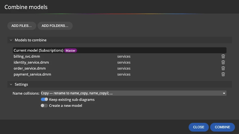The image size is (239, 134).
Task: Click services folder text for billing_svc.dmm
Action: point(124,56)
